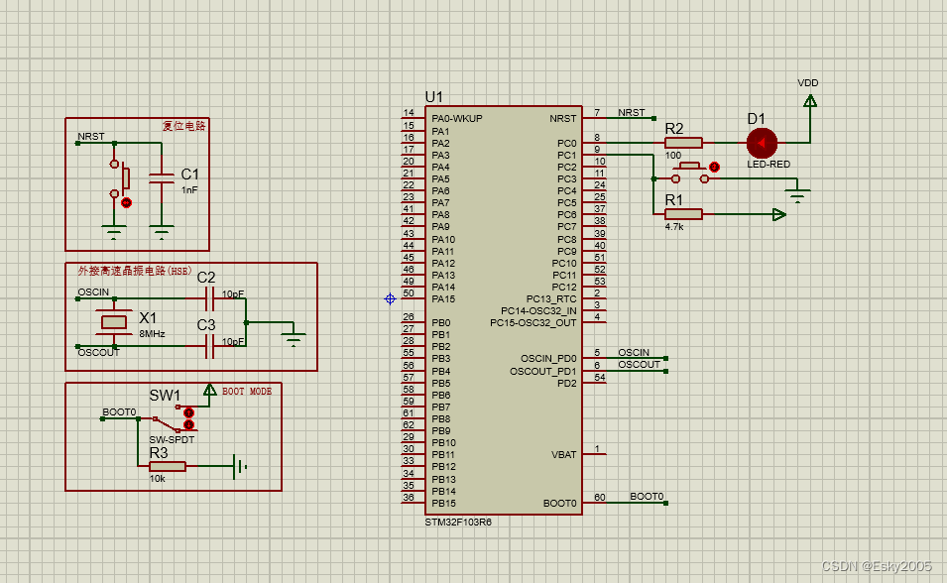Activate the PC1 push button red actuator

tap(714, 167)
